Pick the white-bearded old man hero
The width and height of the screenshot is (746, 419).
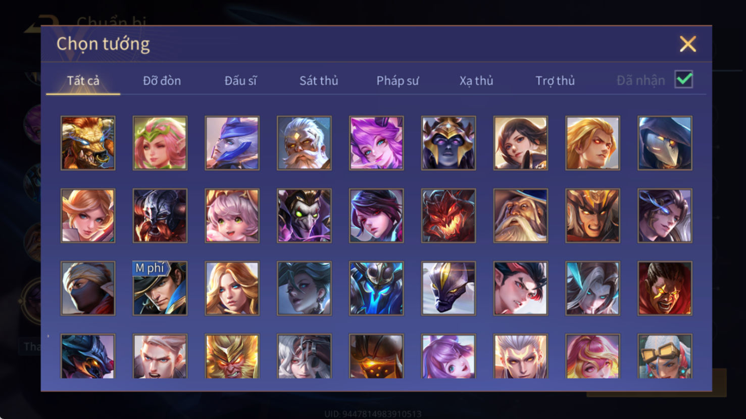pyautogui.click(x=304, y=143)
